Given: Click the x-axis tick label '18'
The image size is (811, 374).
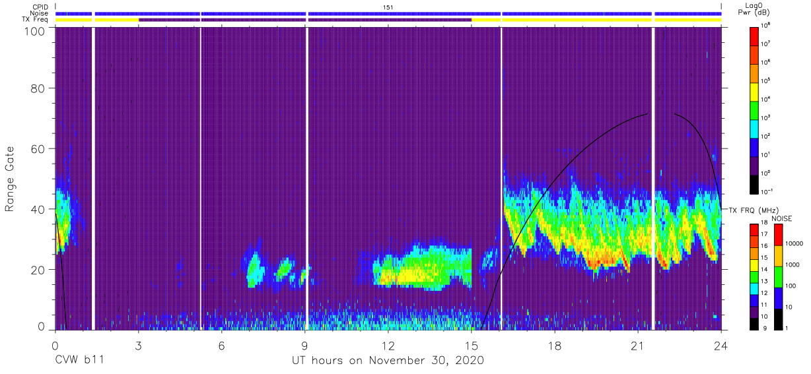Looking at the screenshot, I should click(555, 344).
